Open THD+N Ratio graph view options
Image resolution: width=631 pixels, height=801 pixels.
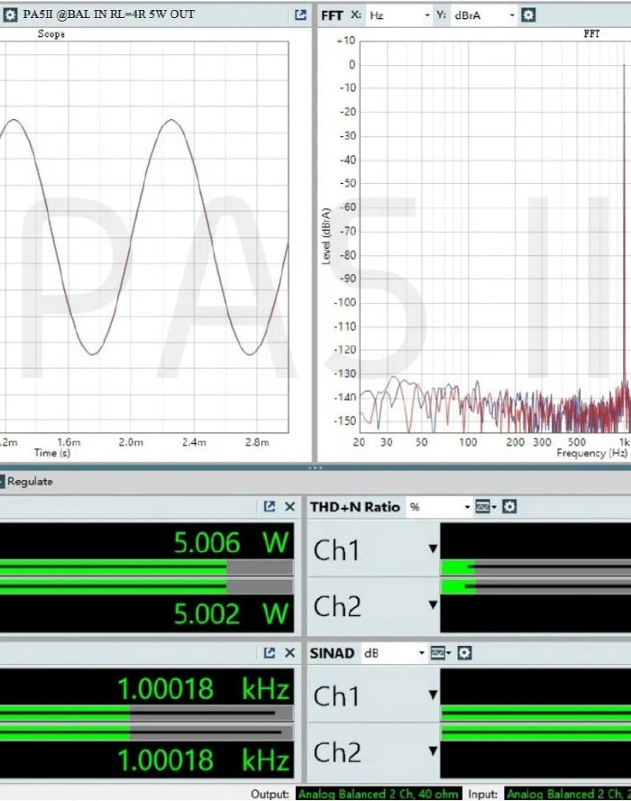coord(485,507)
